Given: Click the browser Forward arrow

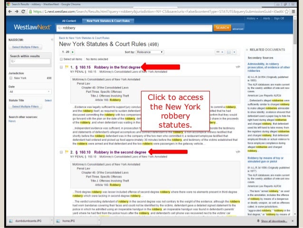Looking at the screenshot, I should click(x=17, y=11).
